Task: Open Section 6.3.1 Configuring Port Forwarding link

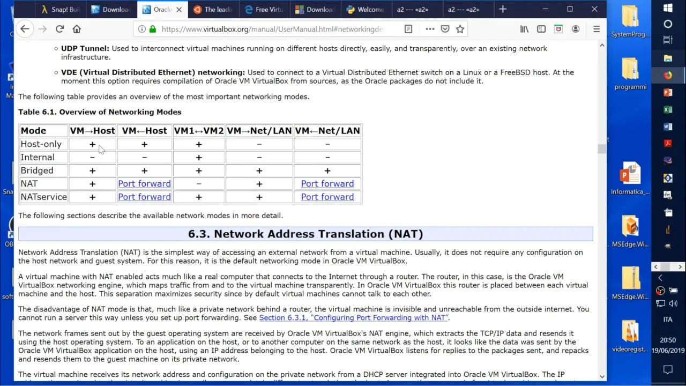Action: coord(354,318)
